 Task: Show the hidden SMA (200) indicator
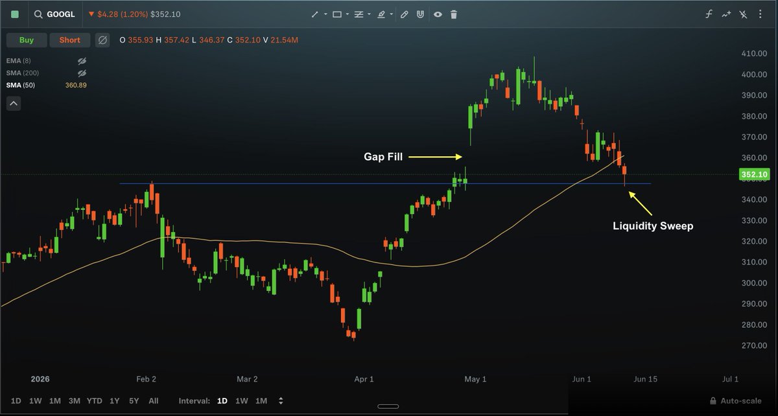(82, 73)
